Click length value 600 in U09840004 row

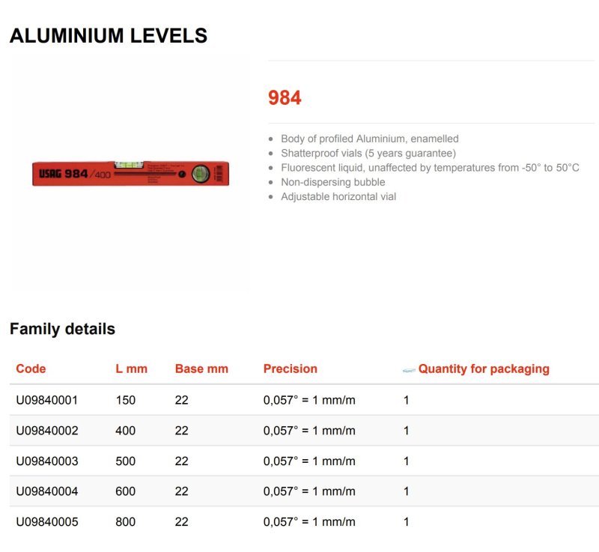click(x=126, y=491)
